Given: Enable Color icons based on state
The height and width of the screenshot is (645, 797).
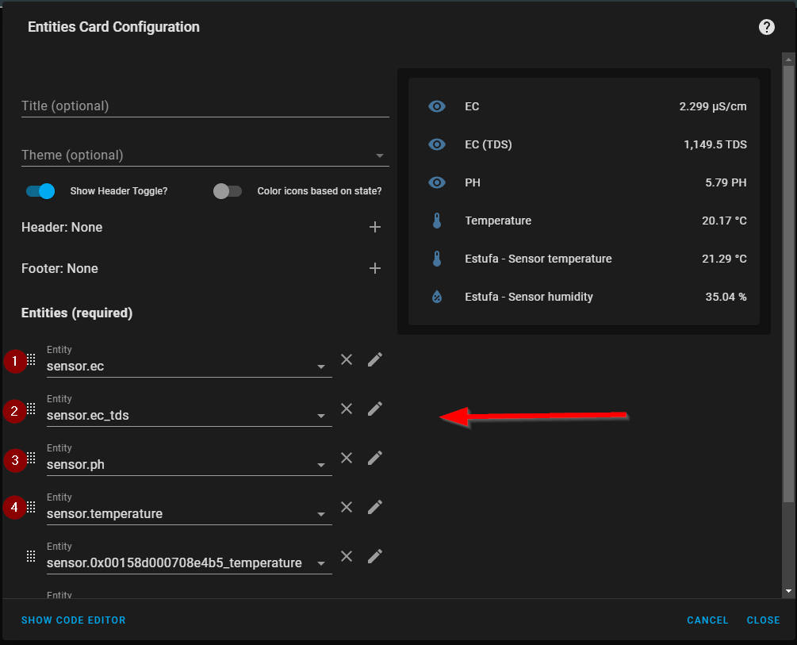Looking at the screenshot, I should click(228, 191).
